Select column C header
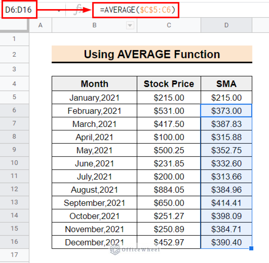The width and height of the screenshot is (269, 263). 169,26
